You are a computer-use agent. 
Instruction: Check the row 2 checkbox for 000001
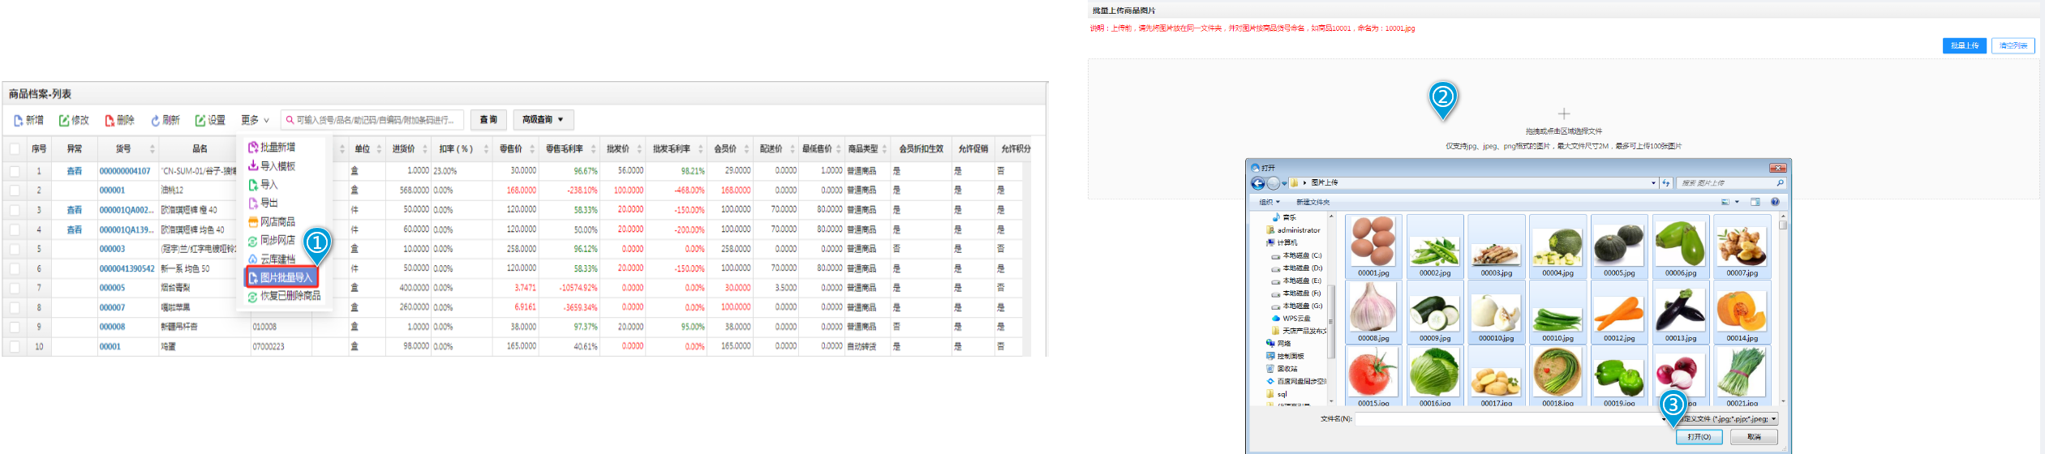(15, 191)
